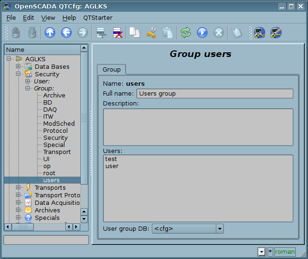Select the ModSched group in tree
The image size is (308, 259).
click(x=59, y=123)
